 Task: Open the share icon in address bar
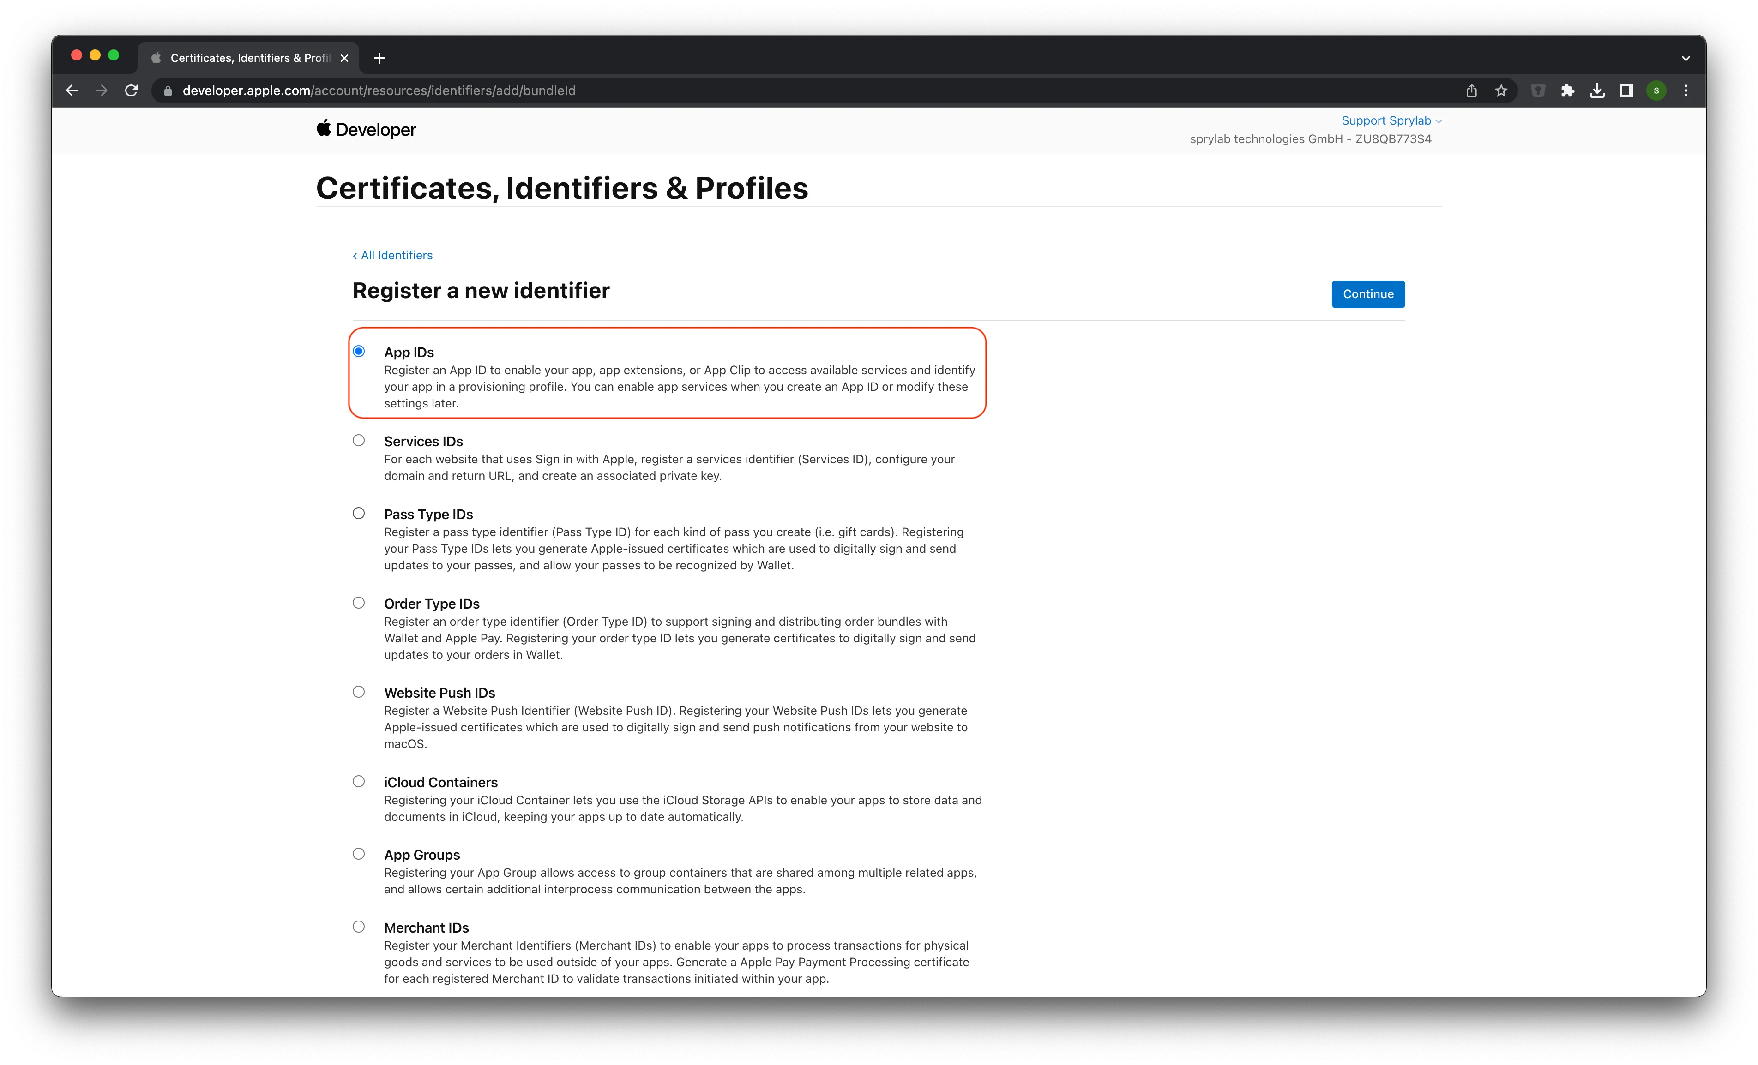point(1471,90)
